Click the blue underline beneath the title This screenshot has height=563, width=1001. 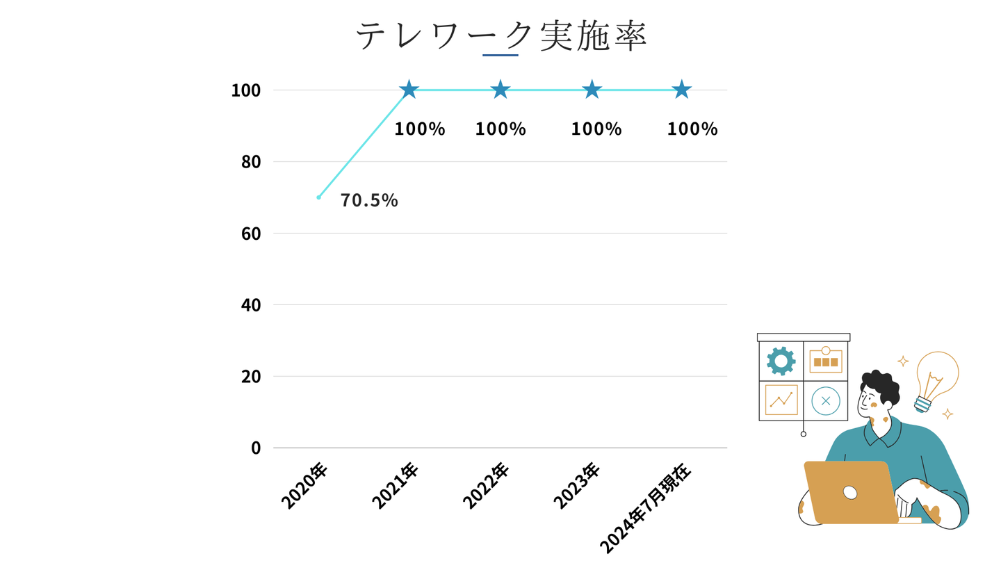pos(500,55)
